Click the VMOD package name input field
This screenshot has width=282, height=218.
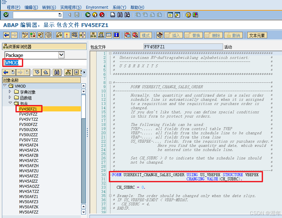[x=45, y=62]
